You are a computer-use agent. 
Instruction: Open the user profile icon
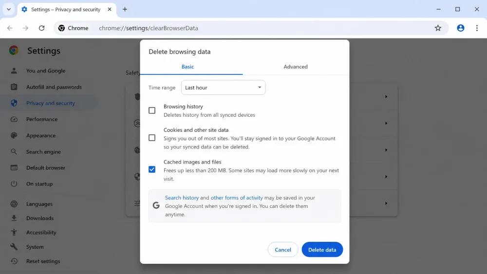tap(461, 28)
